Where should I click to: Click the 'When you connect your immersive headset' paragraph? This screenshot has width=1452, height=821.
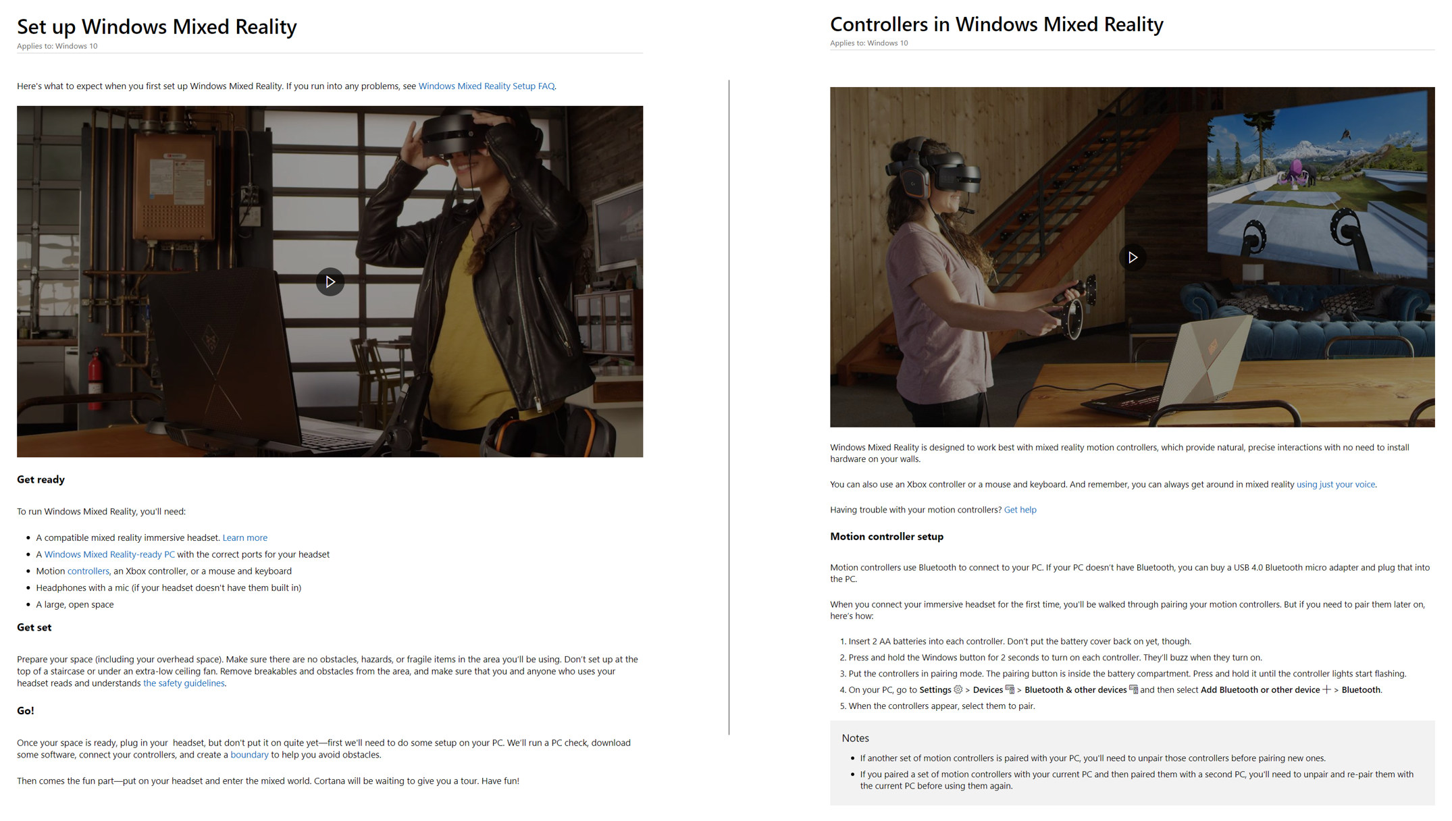tap(1127, 610)
